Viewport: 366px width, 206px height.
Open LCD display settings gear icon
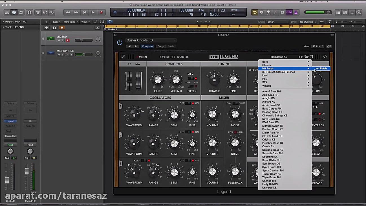point(115,12)
